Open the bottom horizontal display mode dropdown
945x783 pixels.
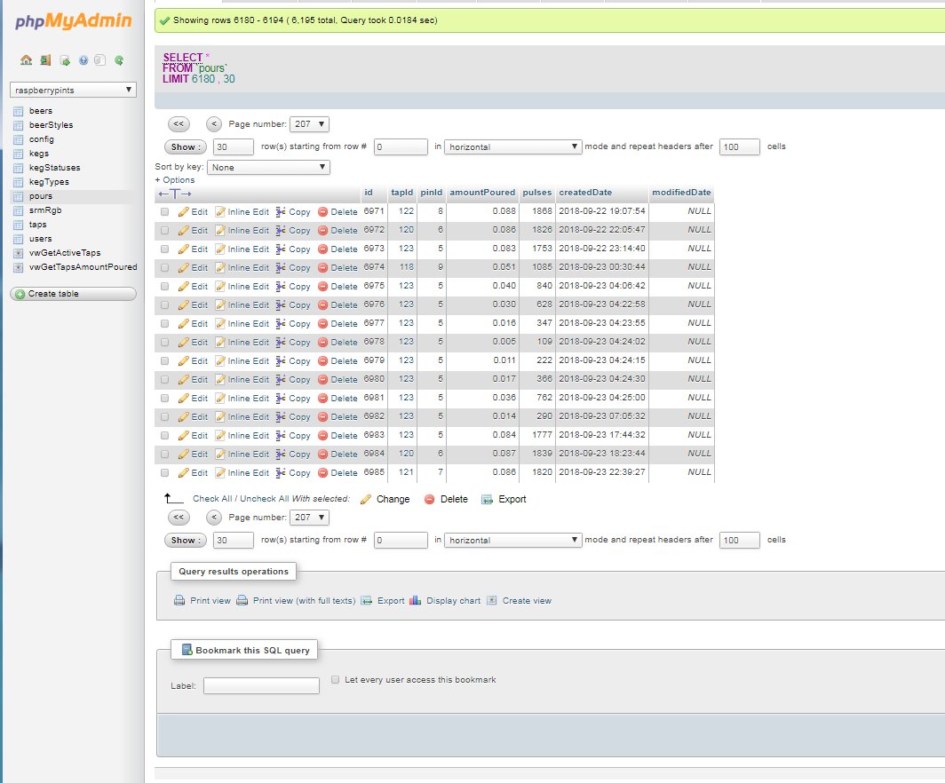coord(512,541)
